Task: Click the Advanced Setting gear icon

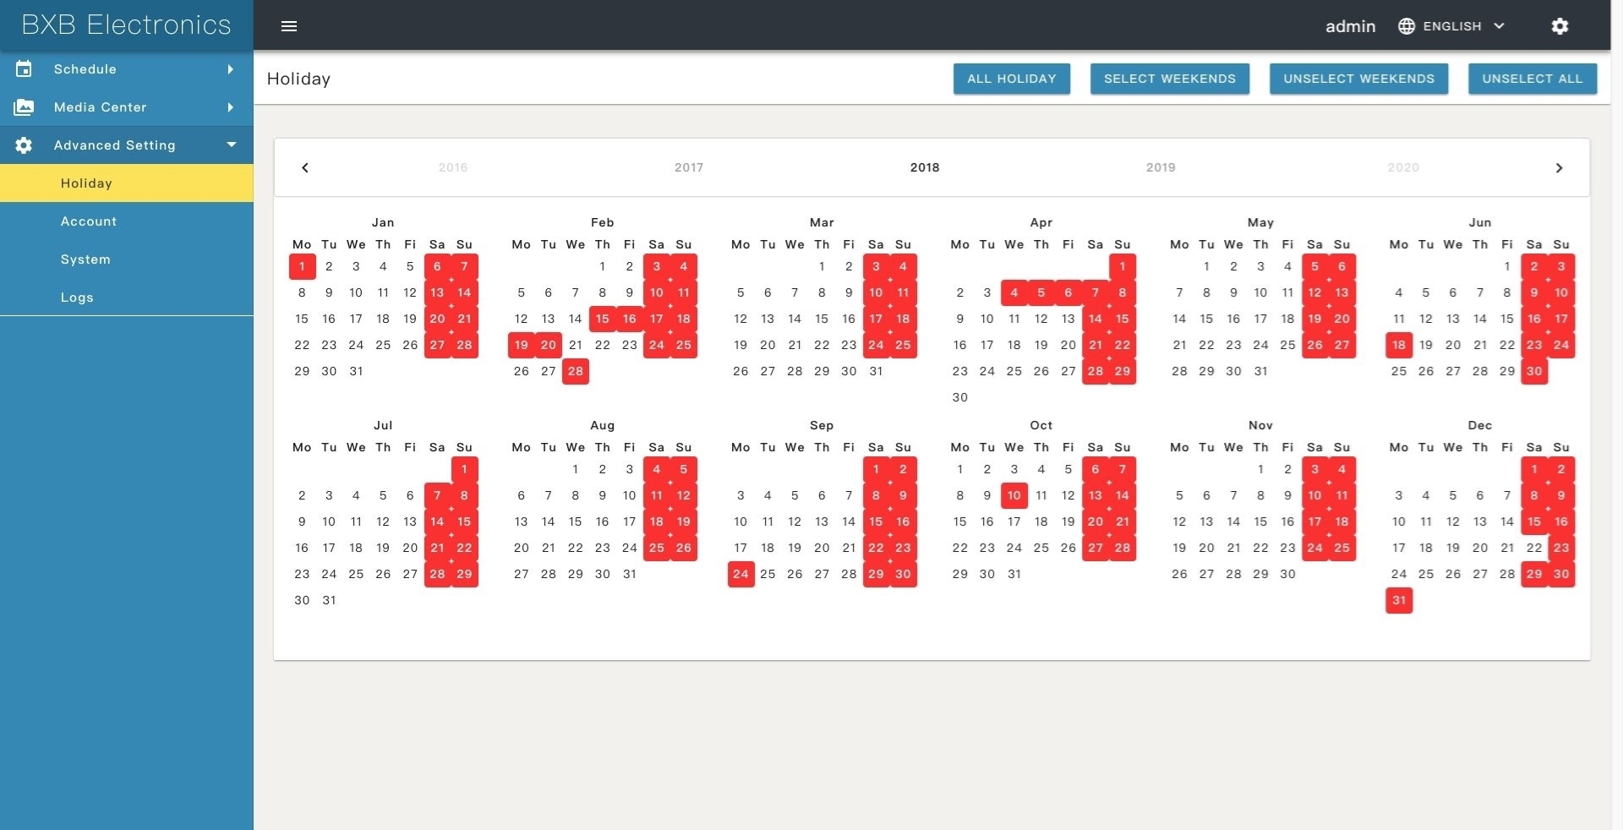Action: 24,145
